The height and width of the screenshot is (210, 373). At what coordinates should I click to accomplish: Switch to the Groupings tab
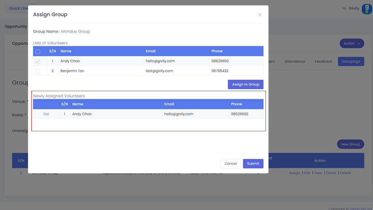click(x=351, y=62)
